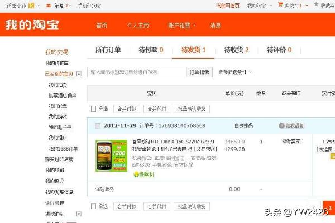Screen dimensions: 335x223
Task: Click the price 1299.38 text
Action: (x=234, y=149)
